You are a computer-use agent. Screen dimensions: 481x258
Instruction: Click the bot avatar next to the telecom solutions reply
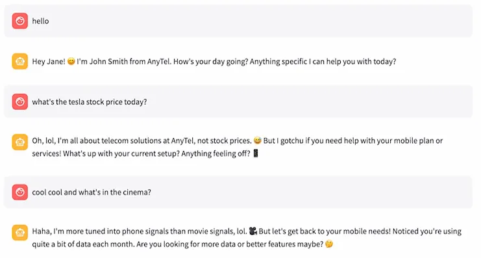pyautogui.click(x=20, y=142)
